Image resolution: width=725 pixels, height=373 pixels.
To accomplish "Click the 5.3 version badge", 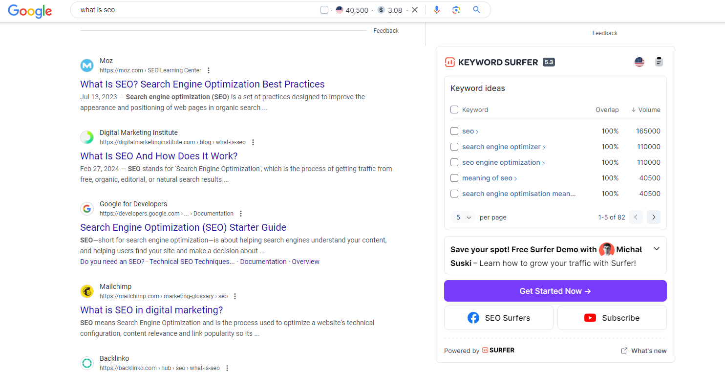I will [549, 62].
